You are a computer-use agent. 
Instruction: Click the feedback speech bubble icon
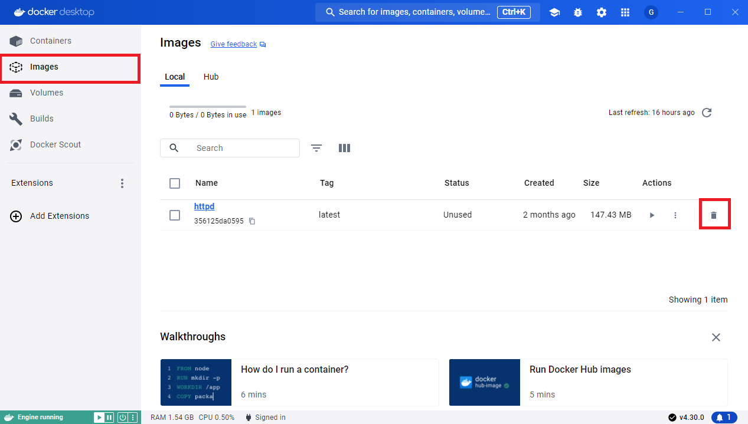pos(263,44)
